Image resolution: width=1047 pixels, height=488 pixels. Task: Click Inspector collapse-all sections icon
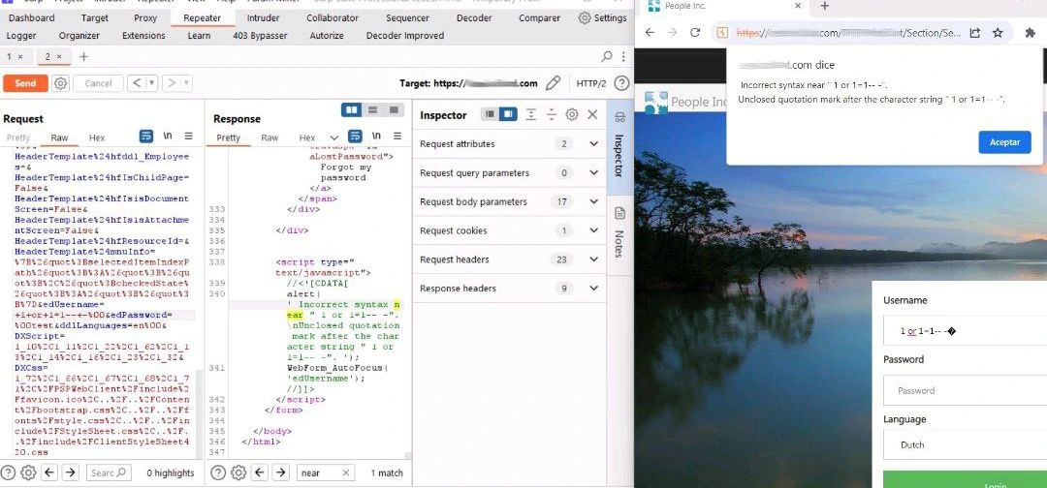(x=552, y=114)
